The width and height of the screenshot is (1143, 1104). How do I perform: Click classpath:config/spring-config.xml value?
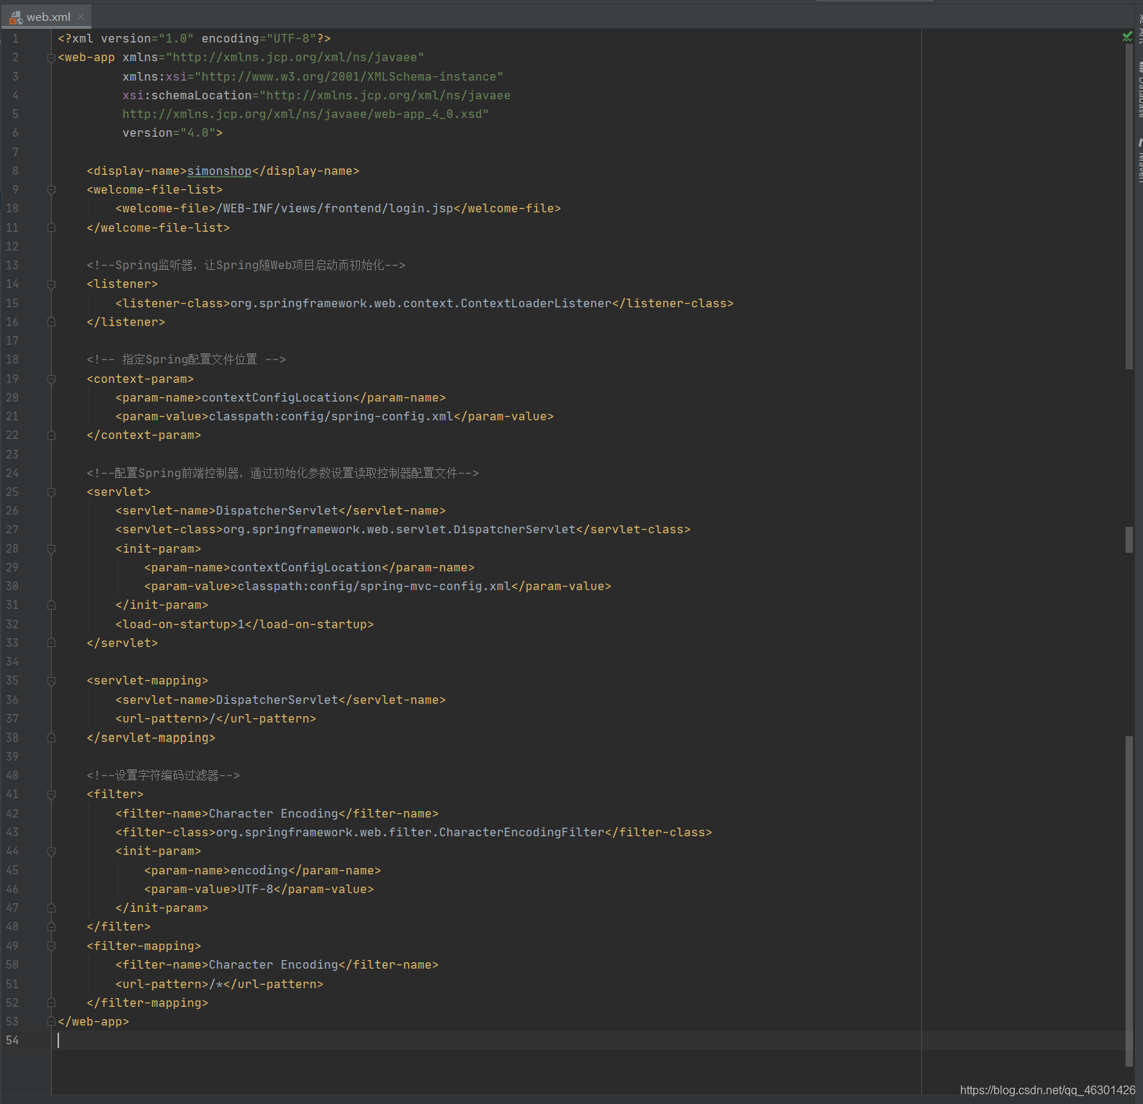331,417
